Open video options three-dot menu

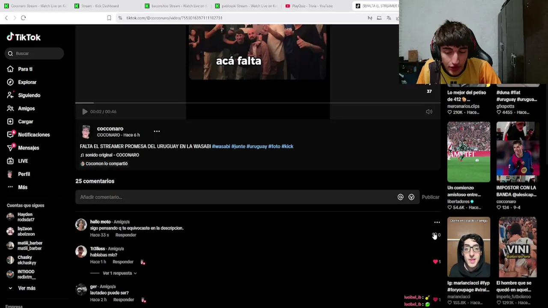157,131
